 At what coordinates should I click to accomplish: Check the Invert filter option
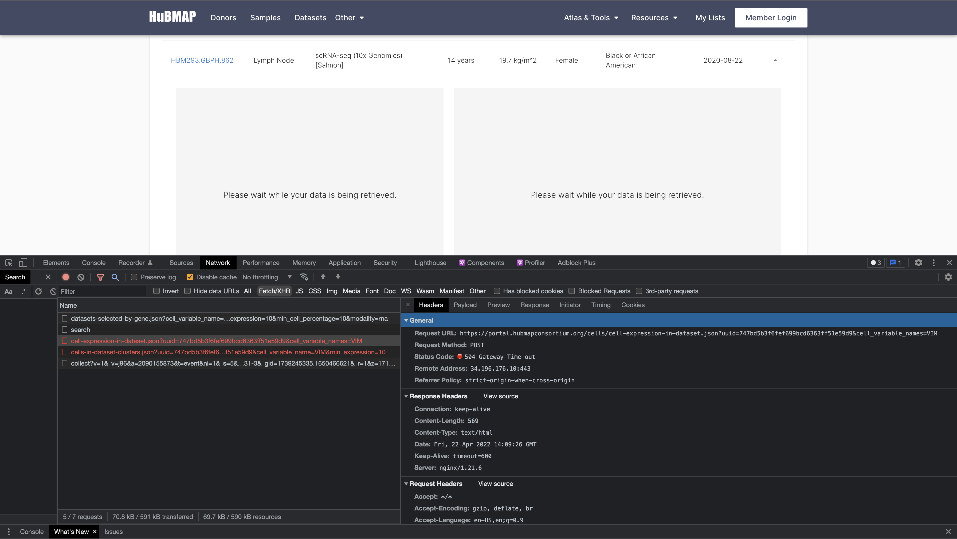pyautogui.click(x=156, y=291)
